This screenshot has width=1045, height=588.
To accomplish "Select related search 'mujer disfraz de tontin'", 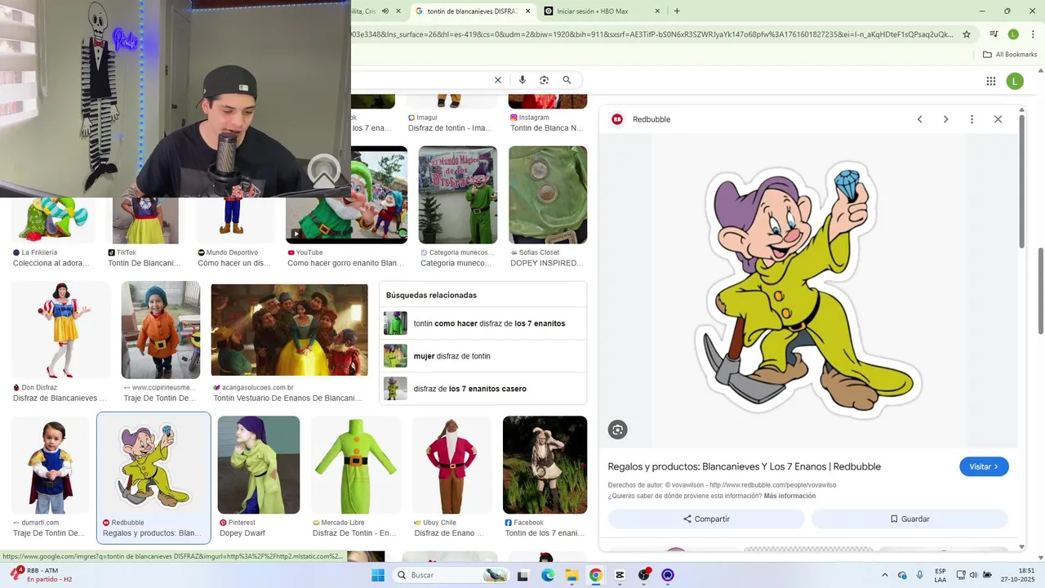I will (482, 356).
